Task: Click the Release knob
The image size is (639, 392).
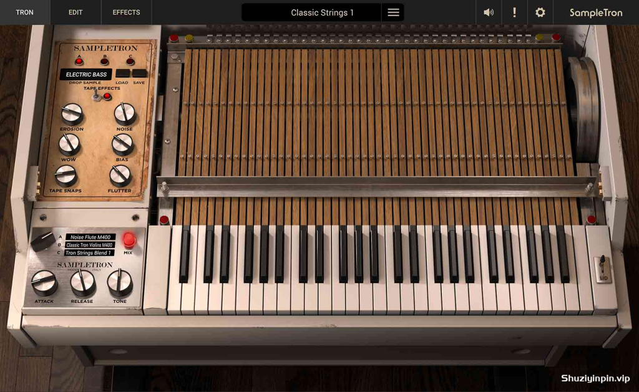Action: pos(83,283)
